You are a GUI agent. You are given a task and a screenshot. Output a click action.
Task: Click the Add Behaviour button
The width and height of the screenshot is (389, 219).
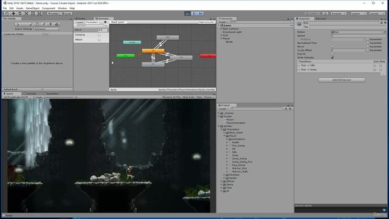click(342, 80)
